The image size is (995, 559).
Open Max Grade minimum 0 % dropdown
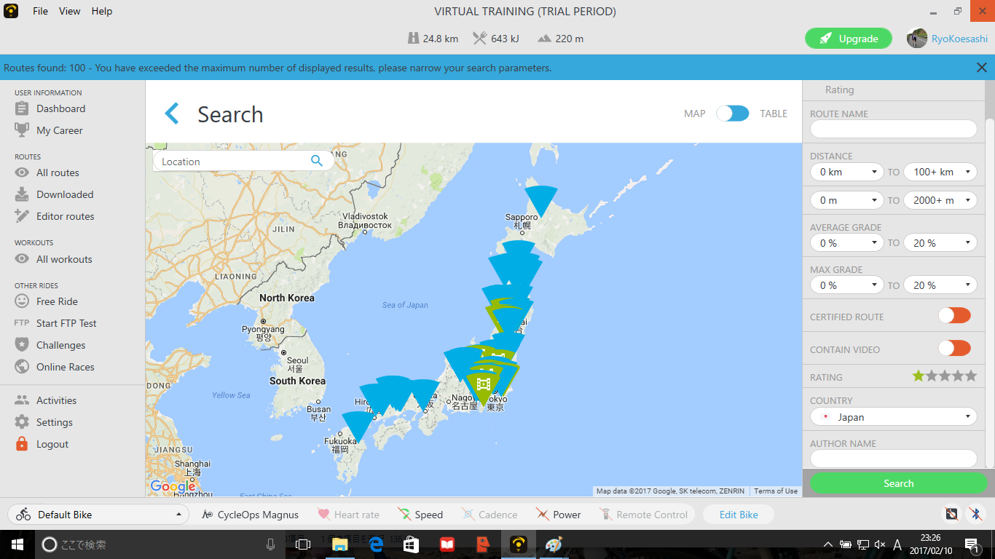coord(847,285)
